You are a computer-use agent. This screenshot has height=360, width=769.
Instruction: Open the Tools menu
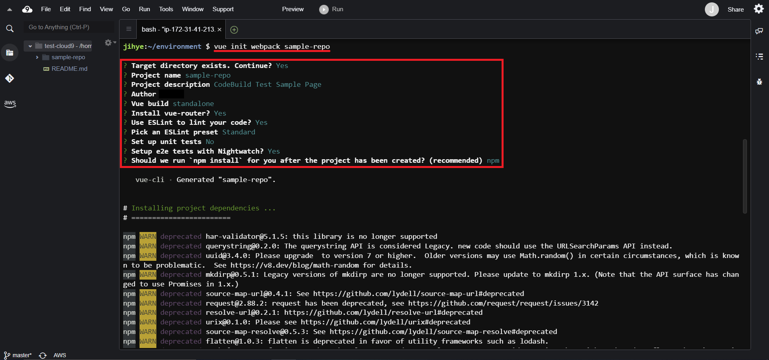pyautogui.click(x=166, y=9)
